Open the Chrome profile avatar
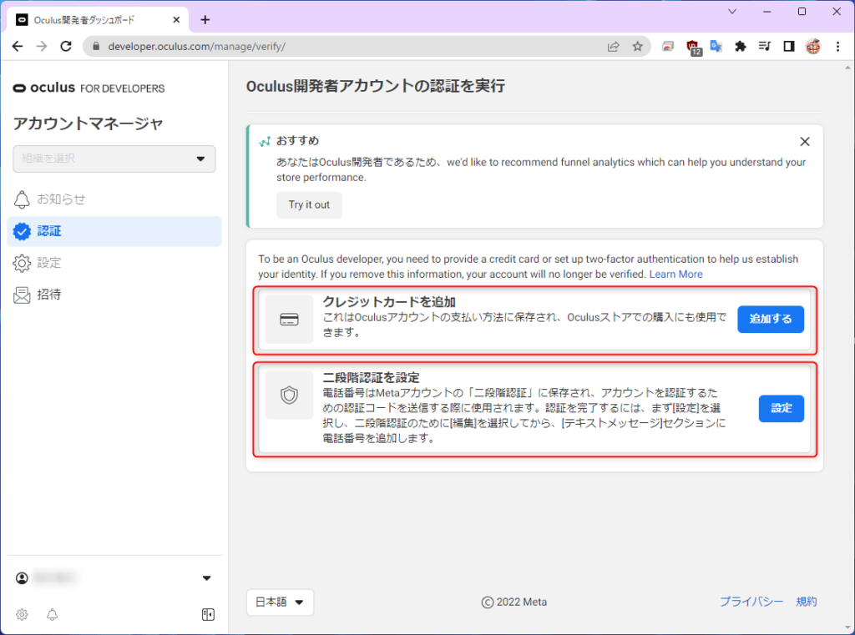The width and height of the screenshot is (855, 635). point(813,47)
